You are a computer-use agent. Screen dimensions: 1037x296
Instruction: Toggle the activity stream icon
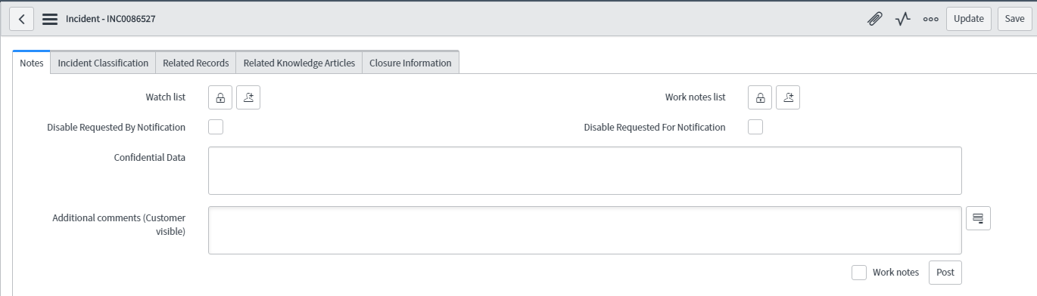(902, 19)
